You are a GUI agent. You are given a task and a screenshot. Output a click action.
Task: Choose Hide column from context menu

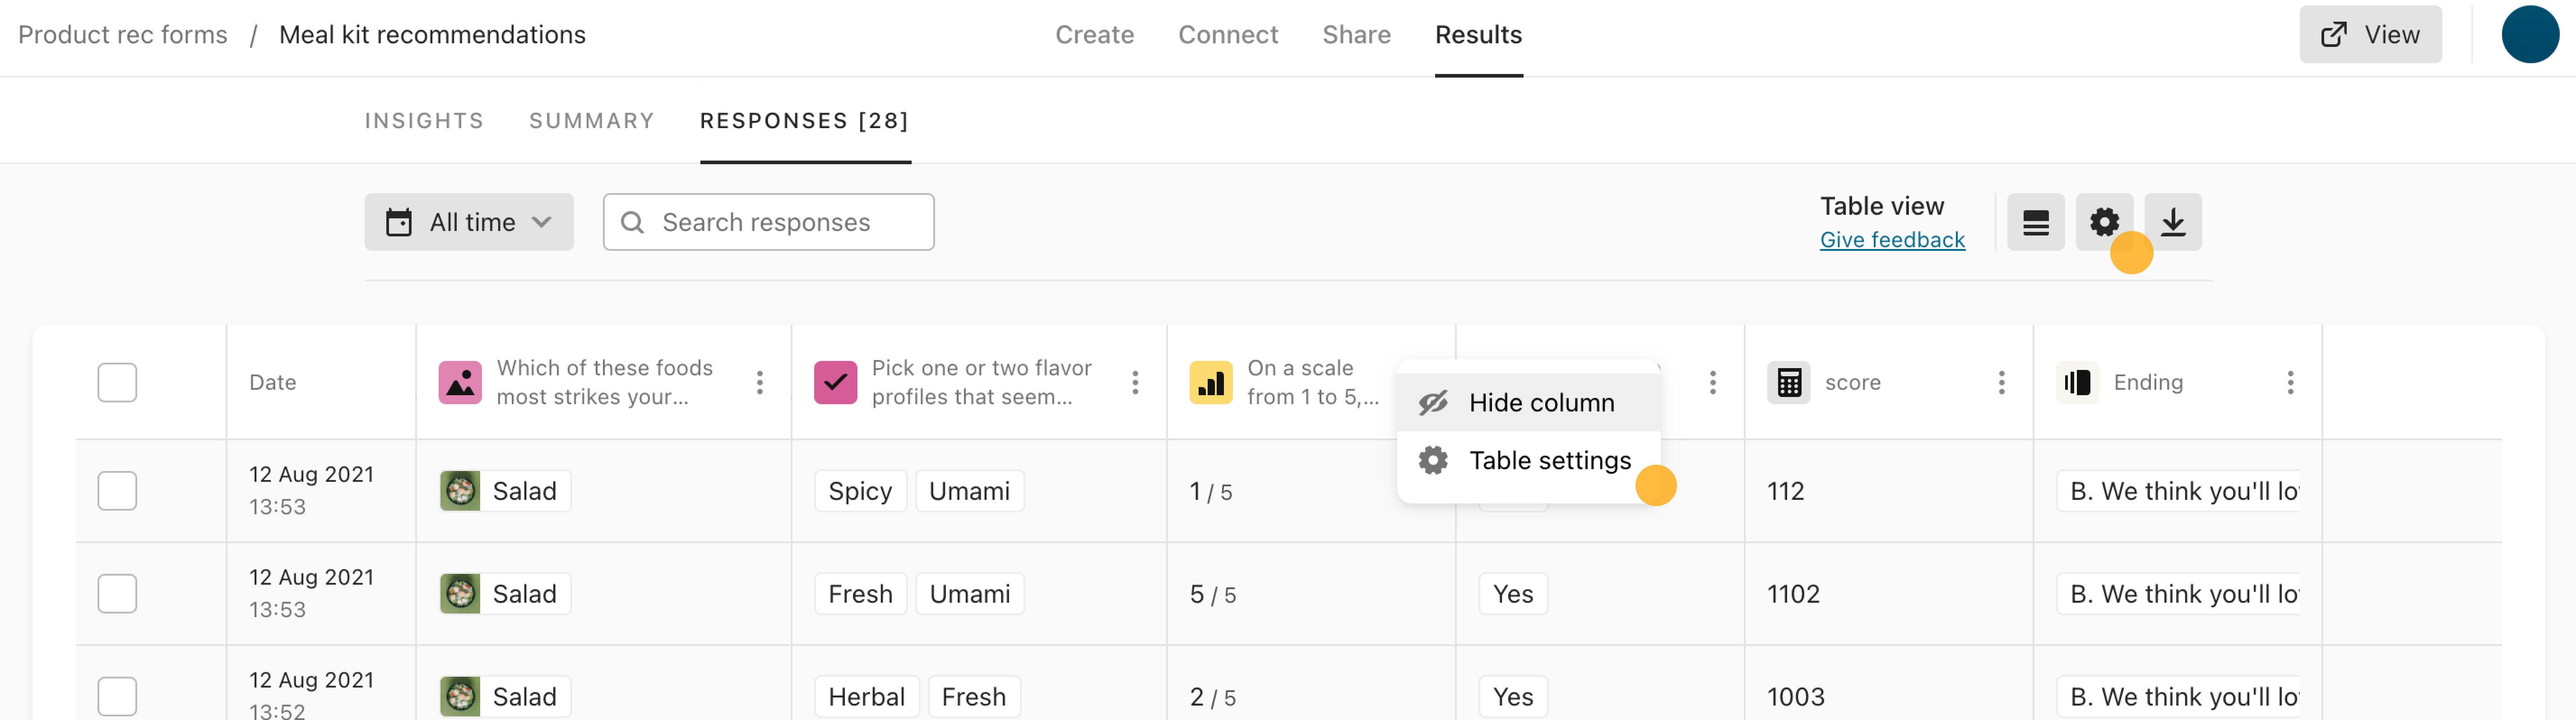(1528, 403)
